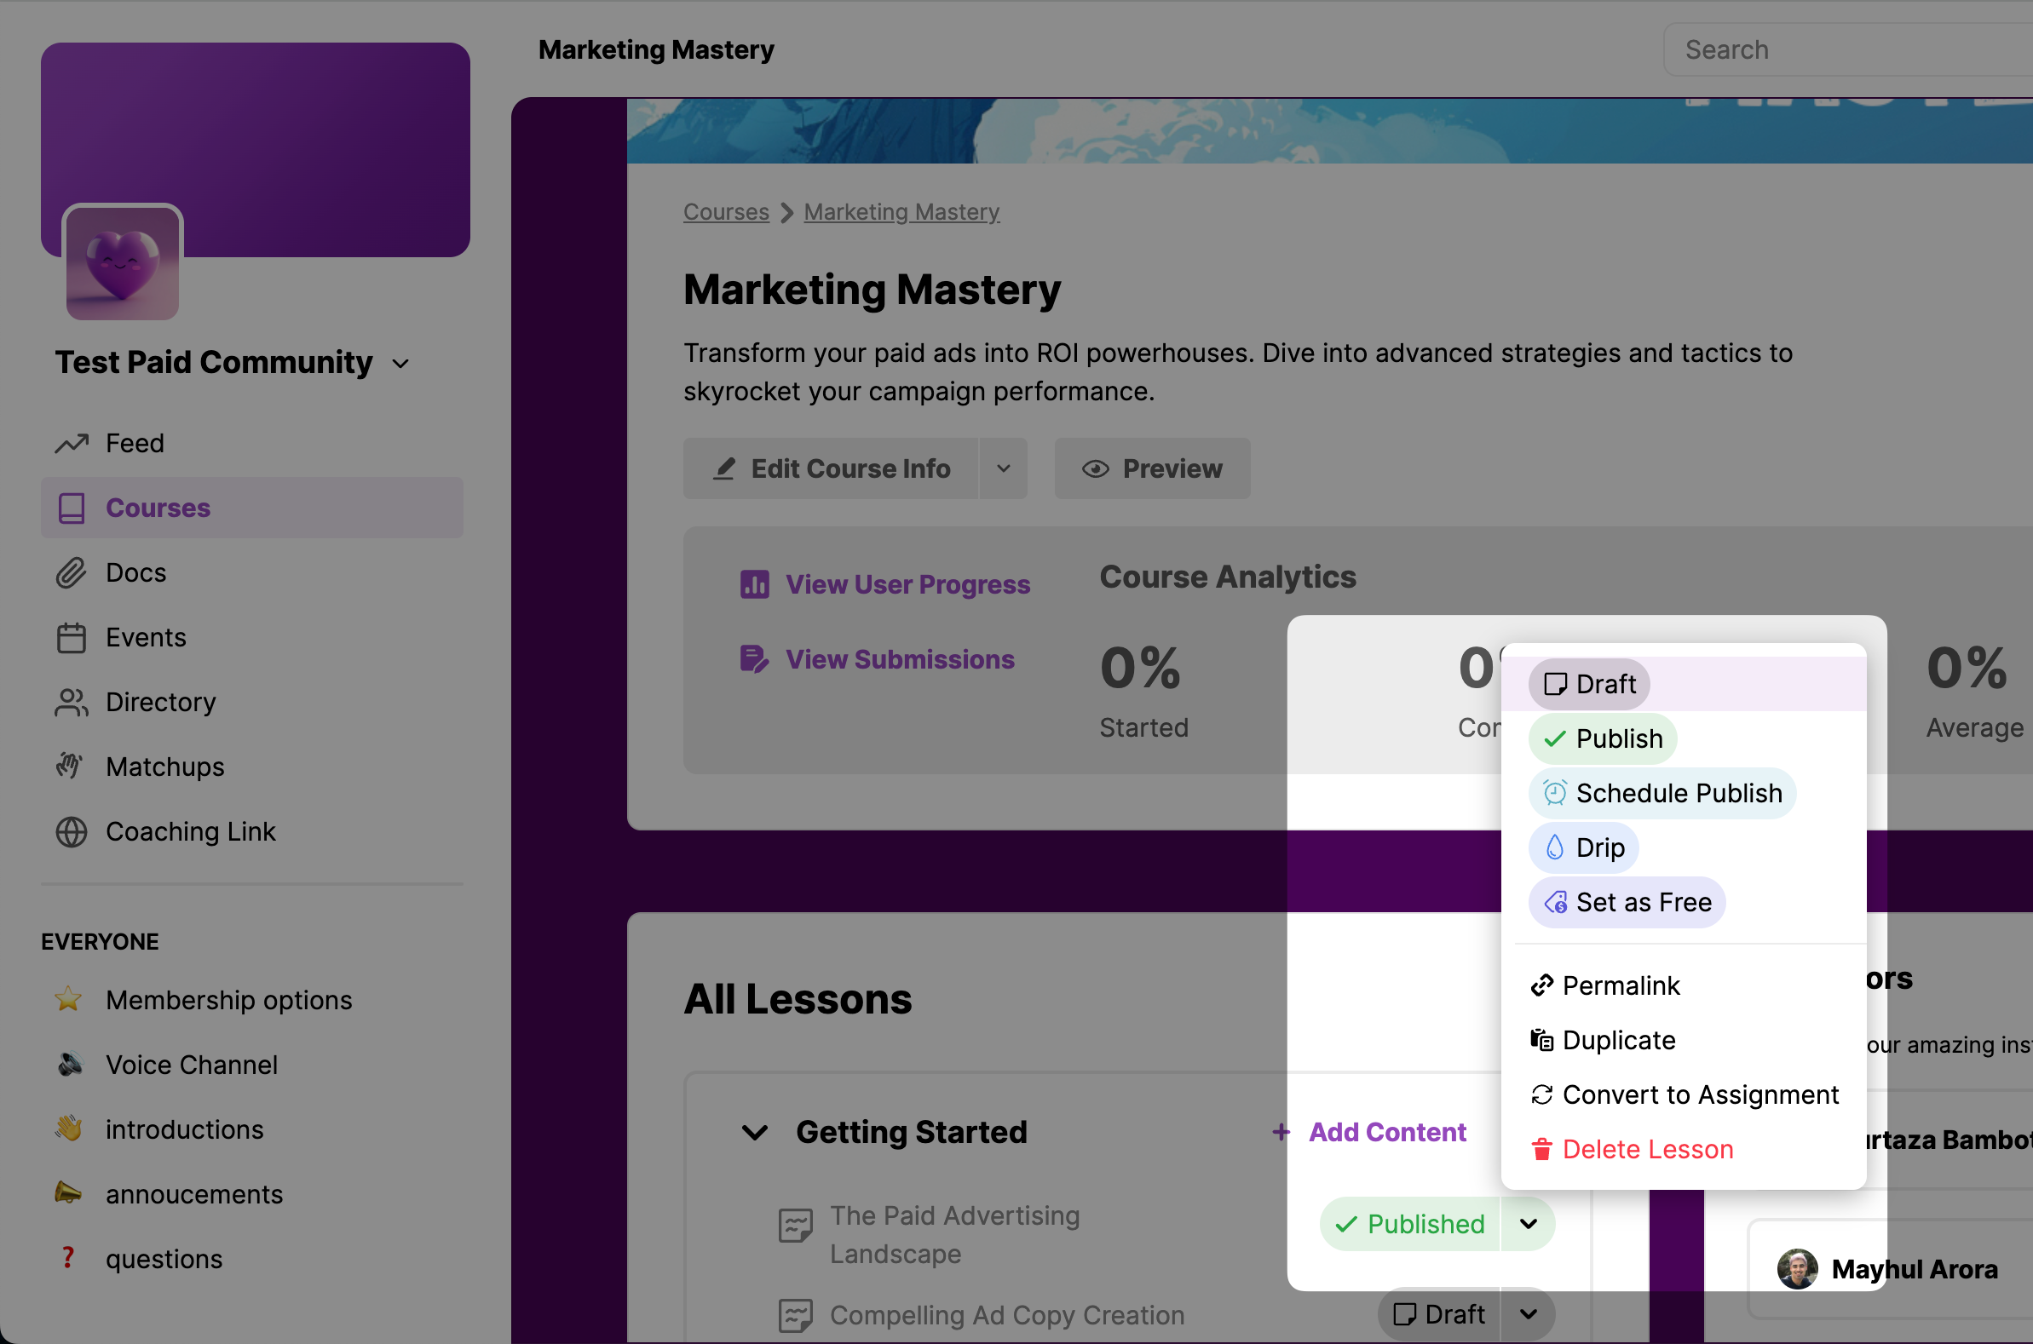2033x1344 pixels.
Task: Choose Publish status from lesson menu
Action: tap(1603, 738)
